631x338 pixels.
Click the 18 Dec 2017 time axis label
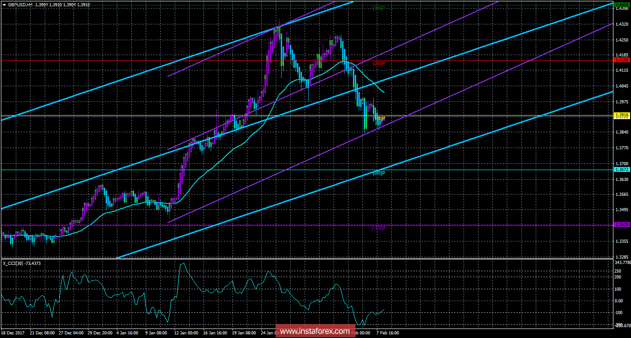[x=14, y=333]
